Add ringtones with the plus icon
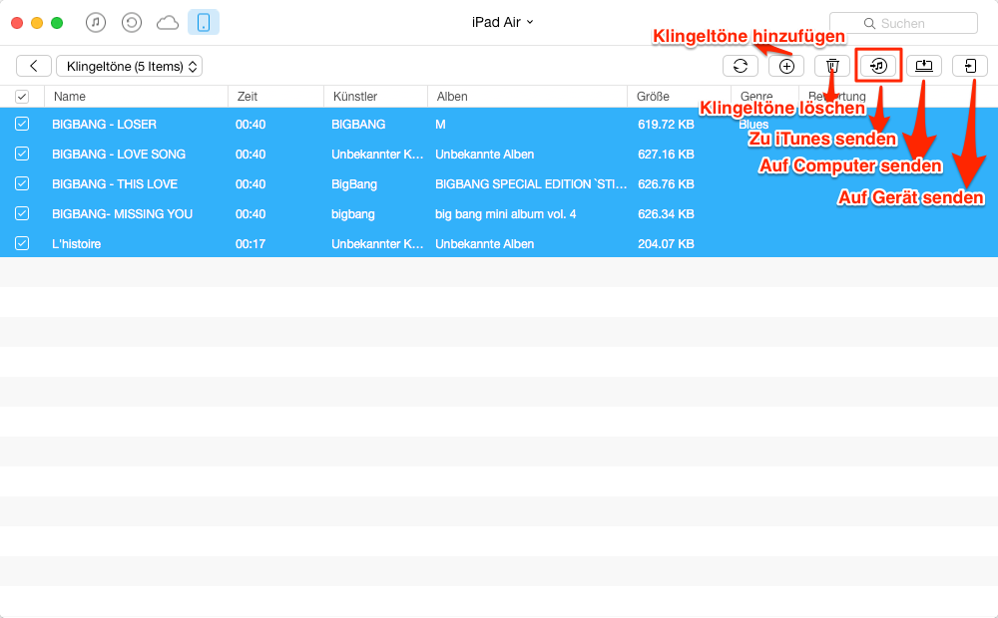The height and width of the screenshot is (618, 998). [x=786, y=66]
